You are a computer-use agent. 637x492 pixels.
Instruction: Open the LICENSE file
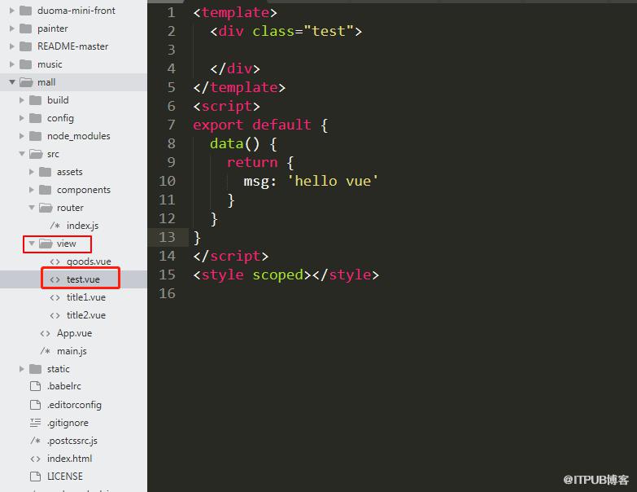pos(65,477)
